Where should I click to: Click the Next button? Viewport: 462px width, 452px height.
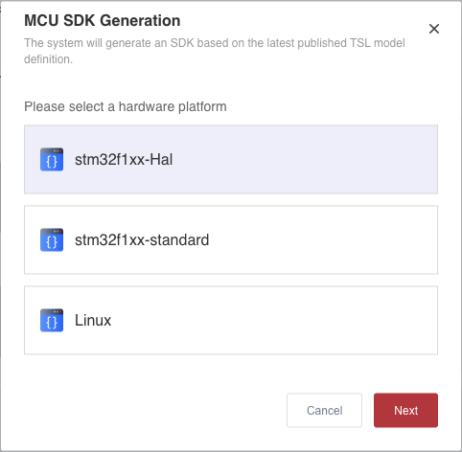405,410
